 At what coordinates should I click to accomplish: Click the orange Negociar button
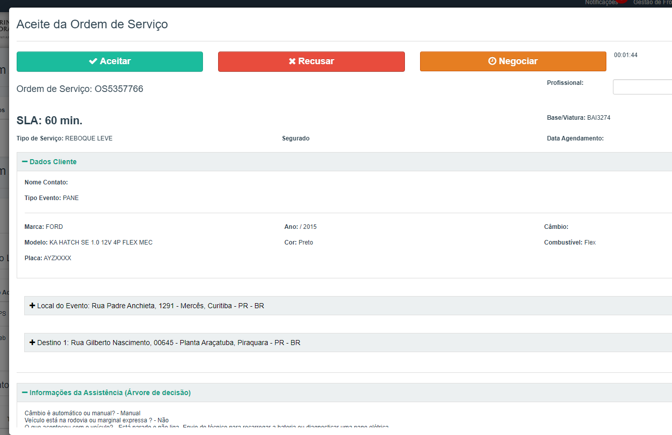coord(512,62)
